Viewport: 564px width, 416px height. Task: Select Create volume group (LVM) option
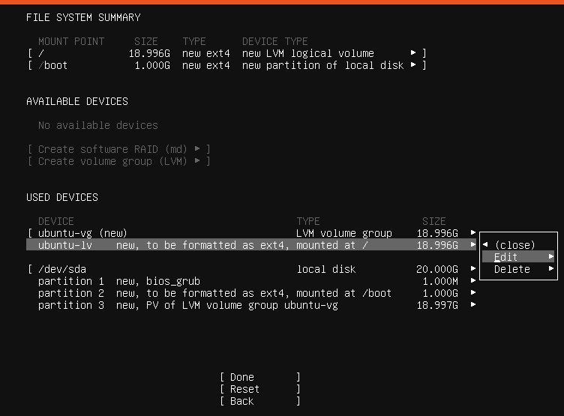(119, 161)
